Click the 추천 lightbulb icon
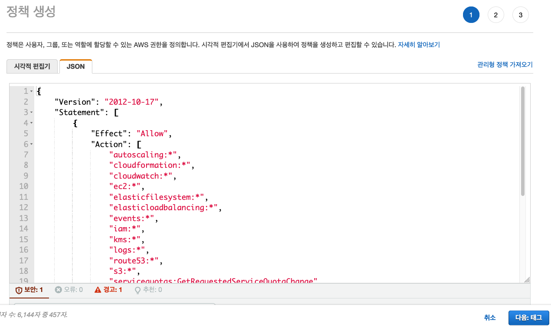The width and height of the screenshot is (551, 327). (x=138, y=290)
